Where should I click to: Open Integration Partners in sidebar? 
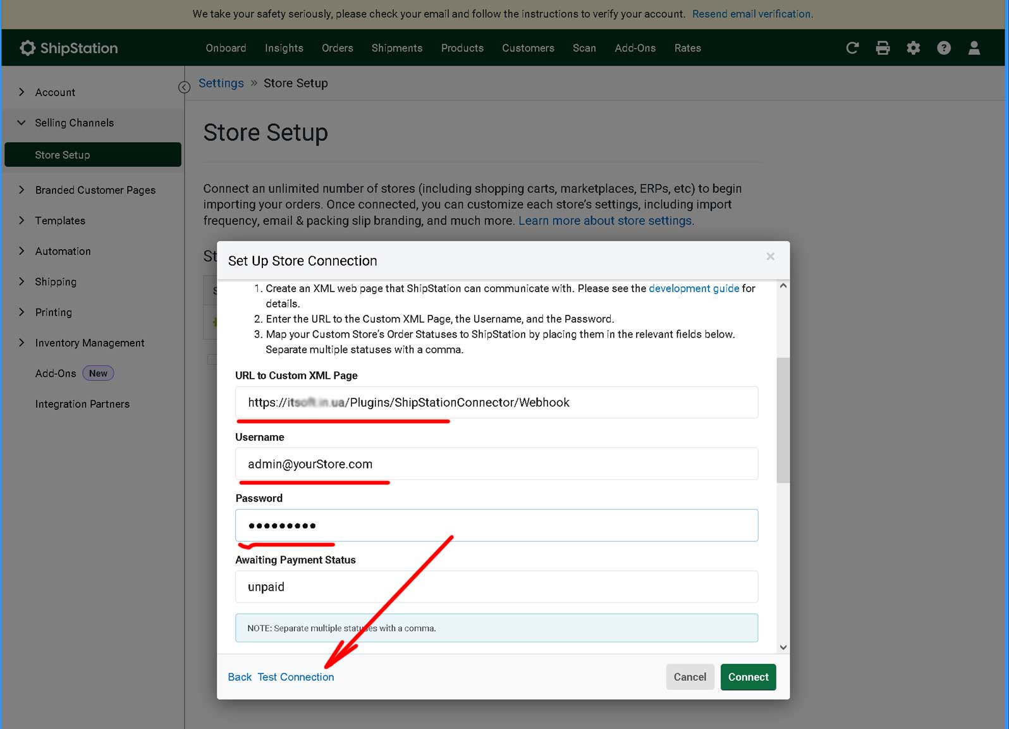[82, 404]
